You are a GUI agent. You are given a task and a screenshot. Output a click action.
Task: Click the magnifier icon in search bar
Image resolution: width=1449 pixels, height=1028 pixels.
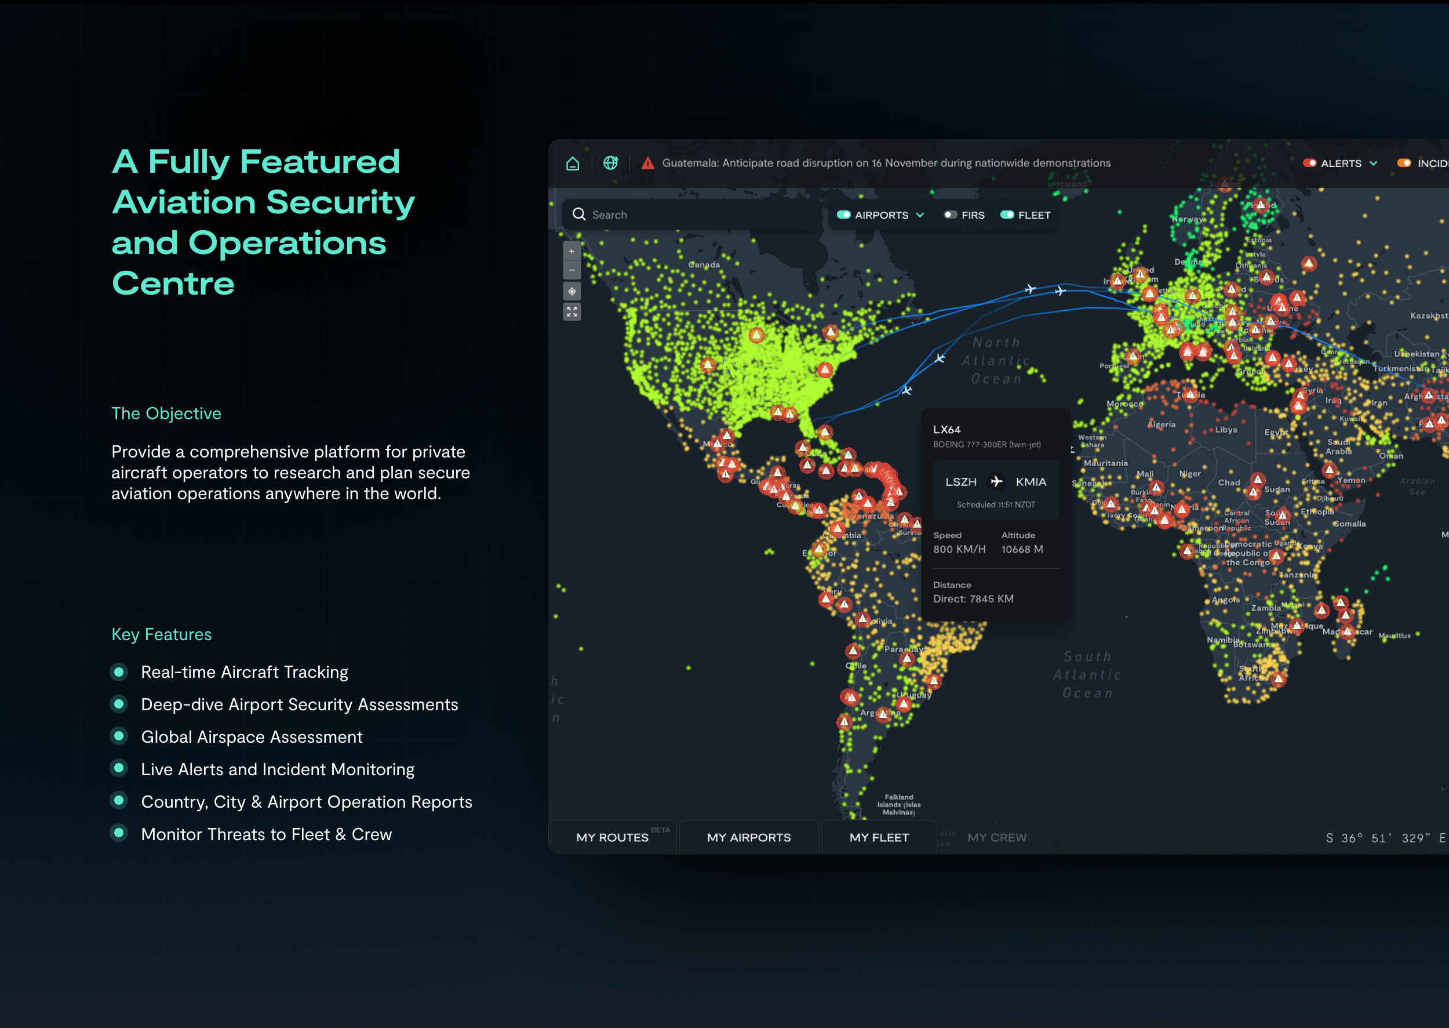coord(578,215)
